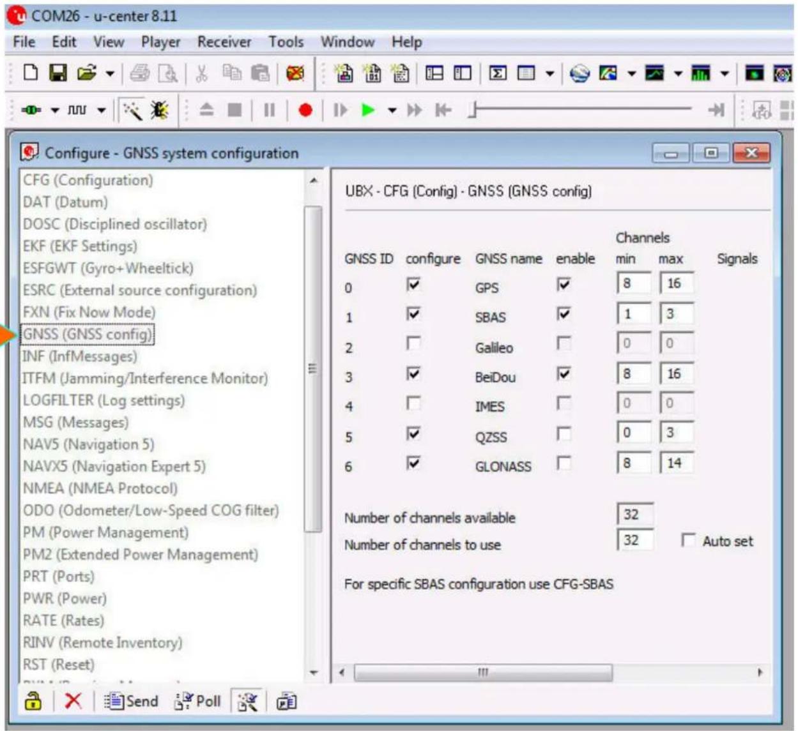This screenshot has width=798, height=731.
Task: Click the Jump to end player icon
Action: click(716, 110)
